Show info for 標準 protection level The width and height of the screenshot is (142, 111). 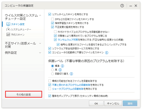(62, 66)
